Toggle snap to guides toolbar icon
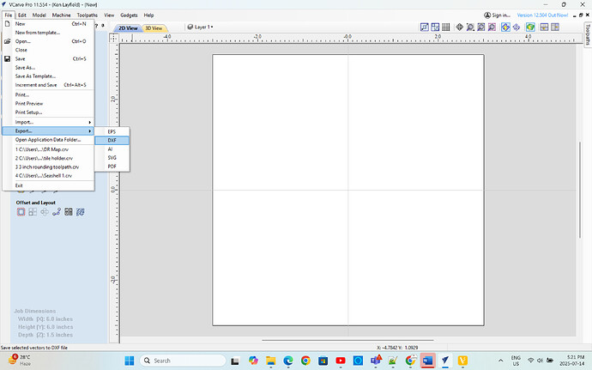Image resolution: width=592 pixels, height=370 pixels. (x=425, y=27)
